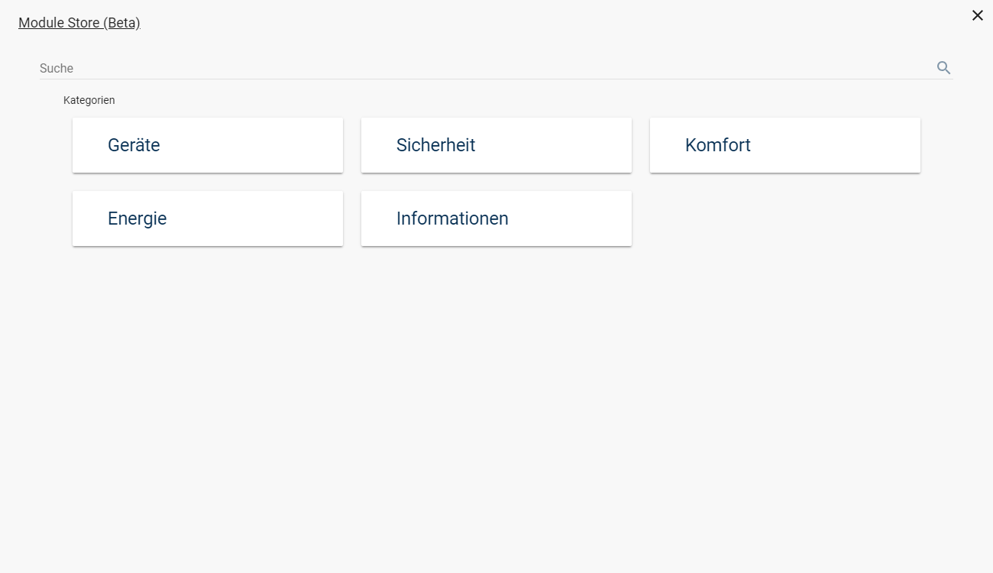Open the Sicherheit category card
This screenshot has height=573, width=993.
coord(496,145)
